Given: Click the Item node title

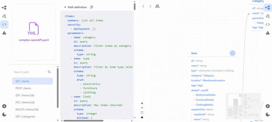Looking at the screenshot, I should [194, 53].
